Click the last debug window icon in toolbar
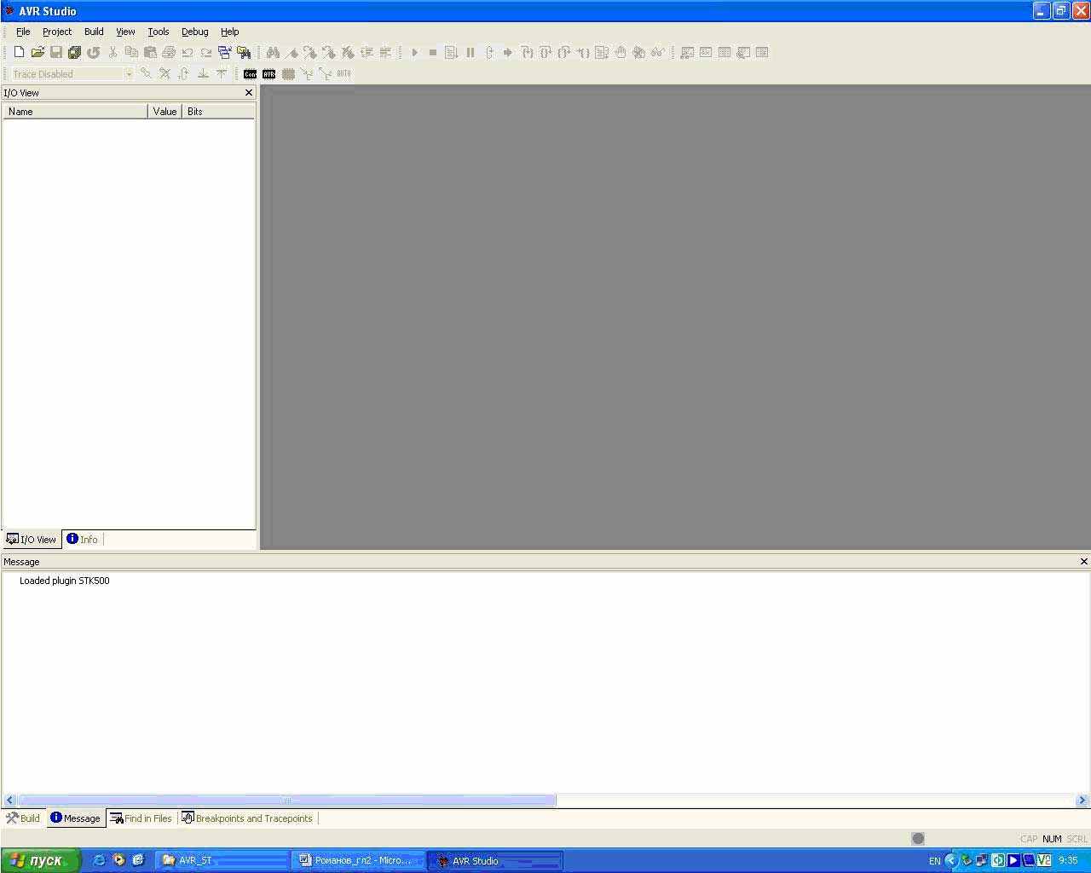1091x873 pixels. click(x=762, y=52)
